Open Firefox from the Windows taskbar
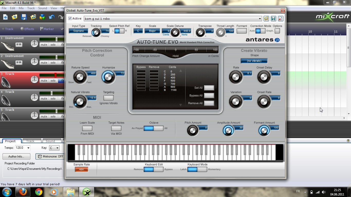351x197 pixels. (x=23, y=192)
